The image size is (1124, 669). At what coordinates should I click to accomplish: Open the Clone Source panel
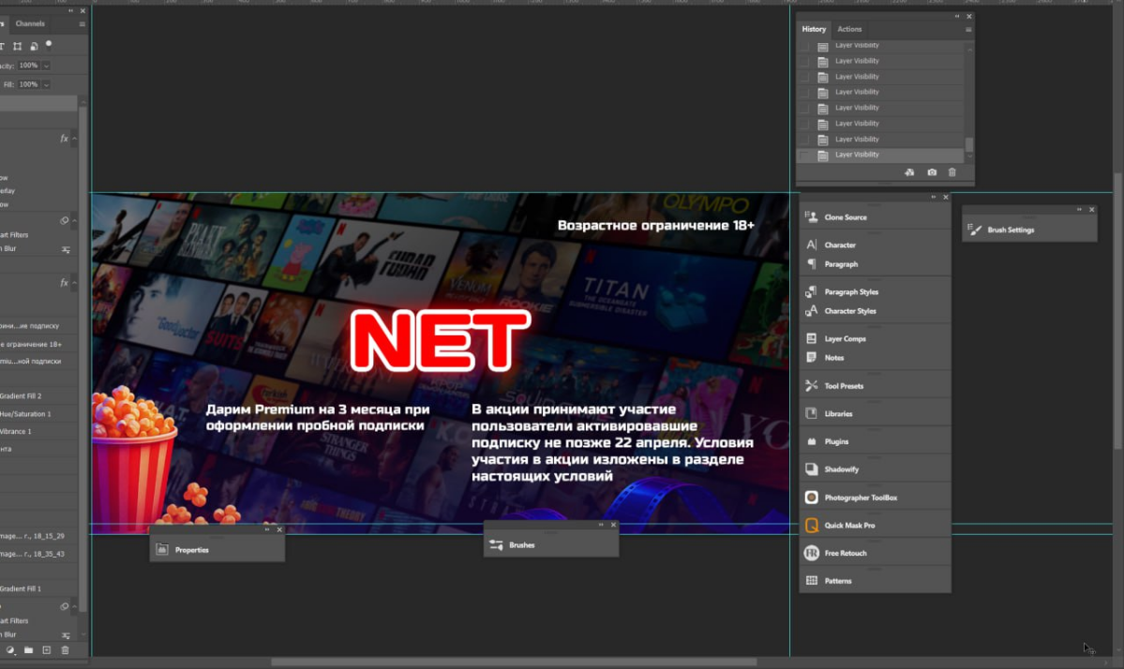click(x=875, y=217)
